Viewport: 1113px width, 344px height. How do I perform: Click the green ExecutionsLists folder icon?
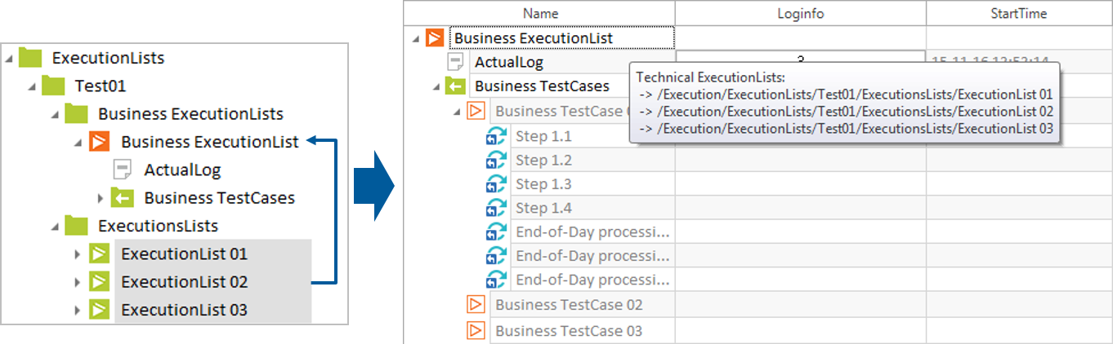coord(76,226)
